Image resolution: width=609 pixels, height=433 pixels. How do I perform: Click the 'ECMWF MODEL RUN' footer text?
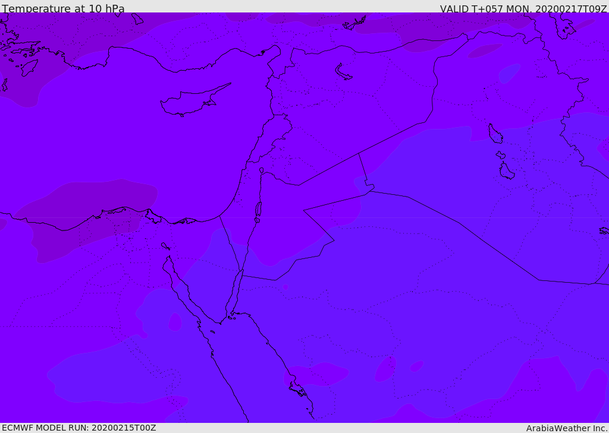(x=79, y=428)
